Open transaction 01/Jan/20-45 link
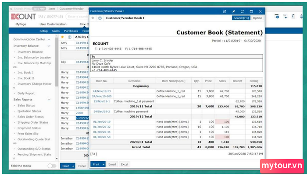Viewport: 307px width, 177px height. [x=102, y=132]
